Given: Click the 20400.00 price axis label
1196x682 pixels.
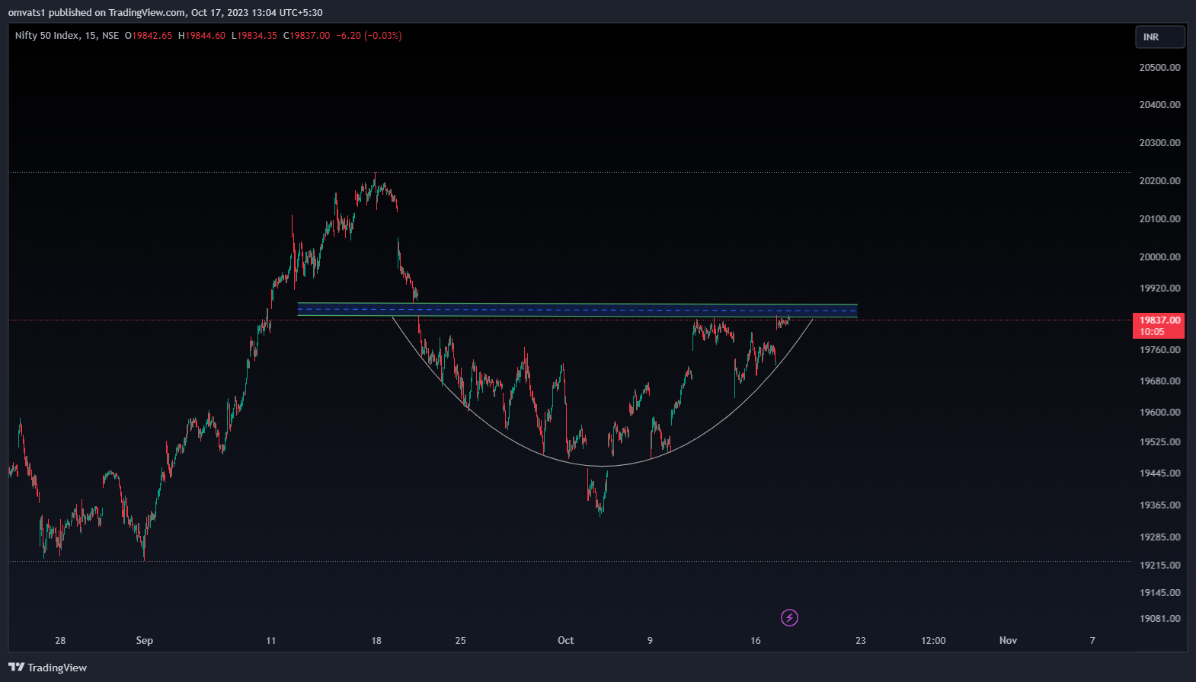Looking at the screenshot, I should pyautogui.click(x=1159, y=104).
